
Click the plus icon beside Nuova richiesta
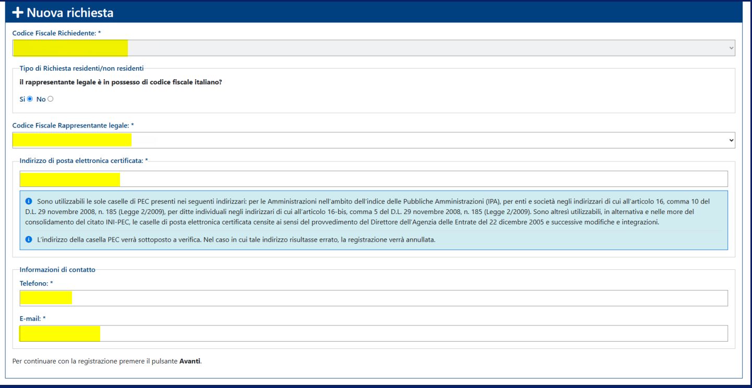18,12
